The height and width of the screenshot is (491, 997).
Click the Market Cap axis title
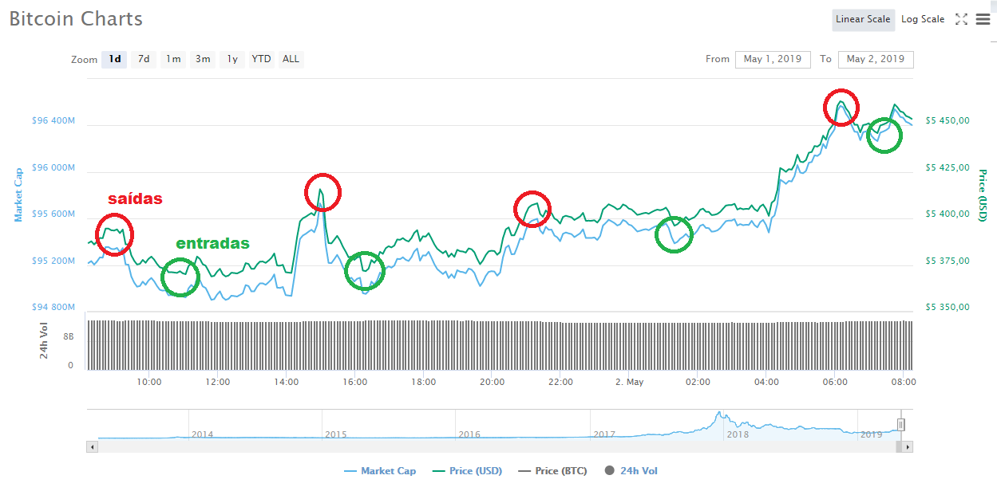pos(18,194)
